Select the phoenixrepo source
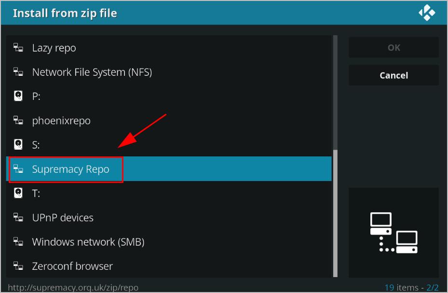 pos(169,120)
